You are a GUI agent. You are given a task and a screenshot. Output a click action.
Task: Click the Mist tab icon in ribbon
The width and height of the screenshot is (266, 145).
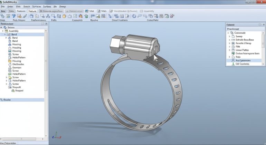[x=86, y=11]
